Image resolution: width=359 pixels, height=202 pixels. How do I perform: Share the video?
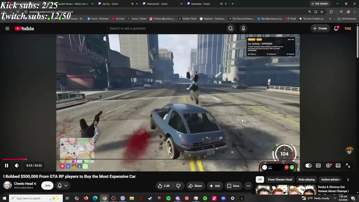(x=195, y=186)
